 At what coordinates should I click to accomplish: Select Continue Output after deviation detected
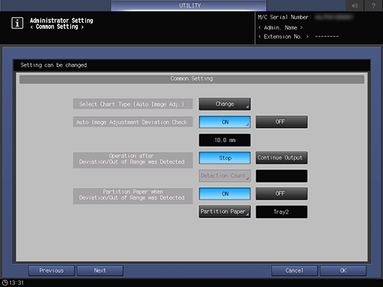[x=282, y=158]
